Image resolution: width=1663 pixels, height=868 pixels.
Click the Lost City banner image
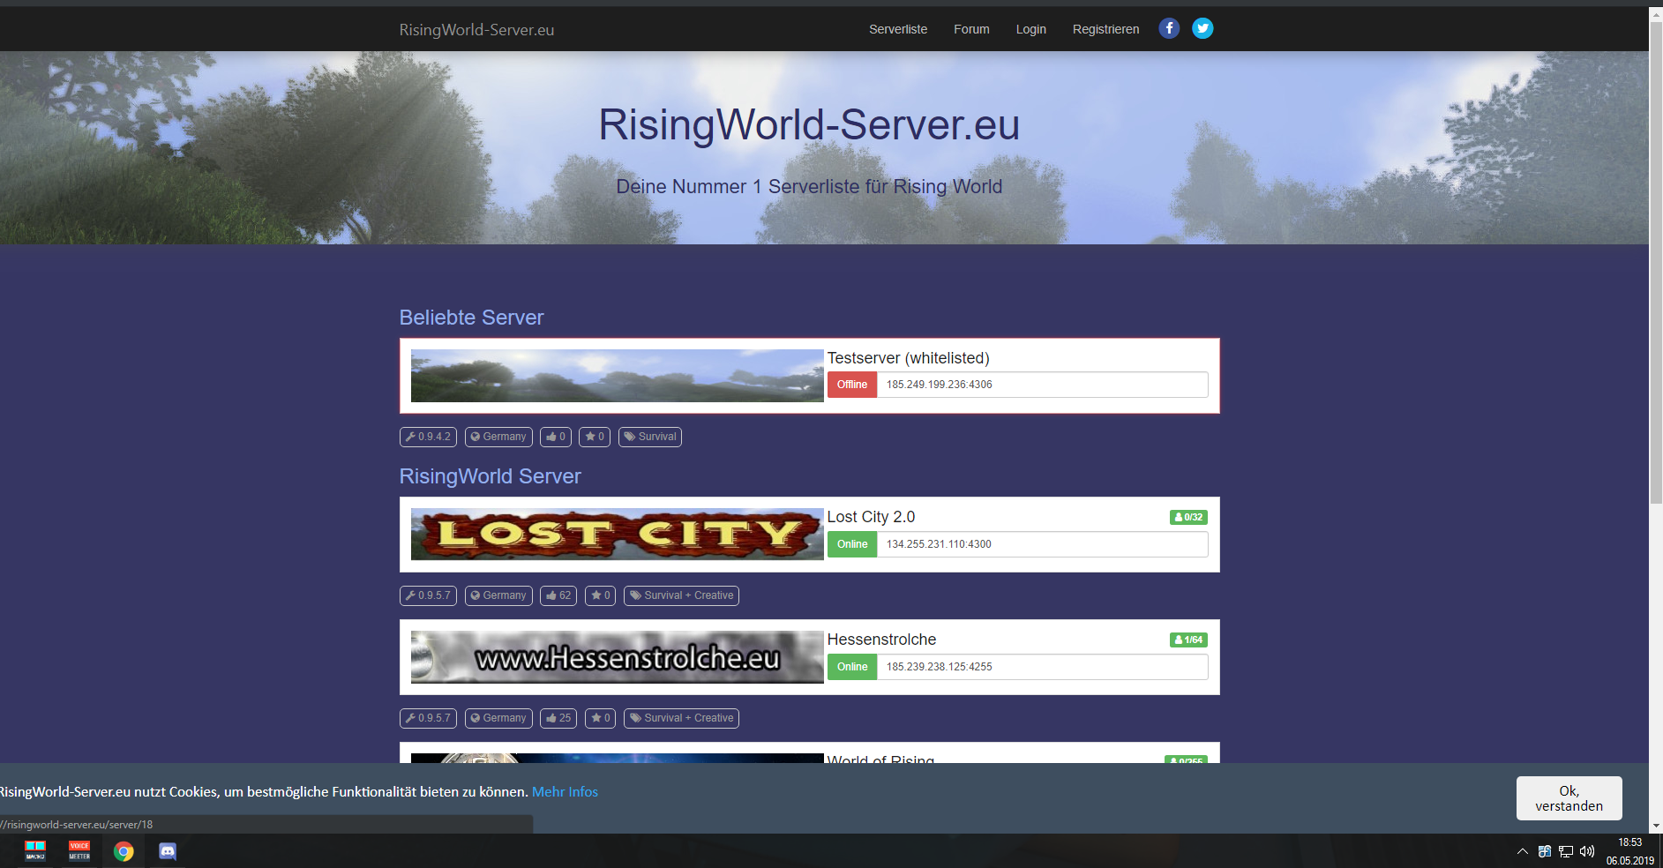pyautogui.click(x=617, y=535)
